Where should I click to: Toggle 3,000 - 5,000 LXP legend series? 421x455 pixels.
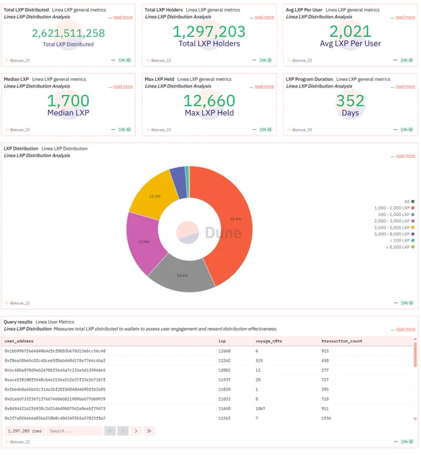tap(394, 227)
